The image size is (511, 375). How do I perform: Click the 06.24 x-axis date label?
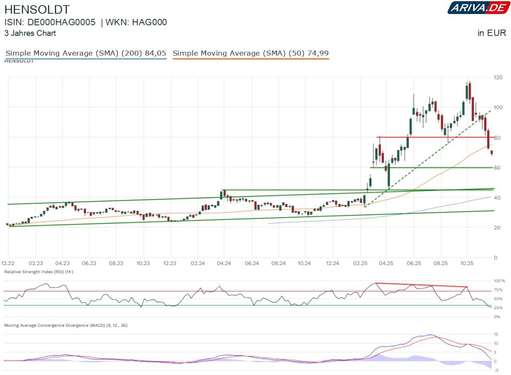pos(252,263)
